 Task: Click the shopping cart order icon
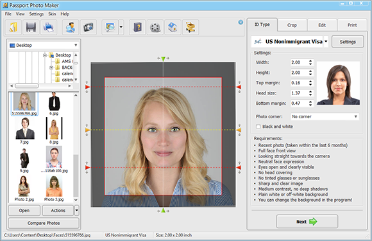190,28
